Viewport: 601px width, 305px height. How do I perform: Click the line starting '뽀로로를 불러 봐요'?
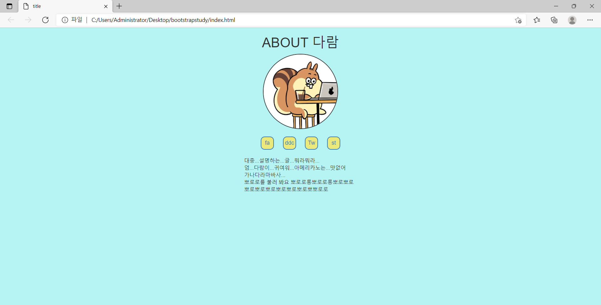(299, 182)
